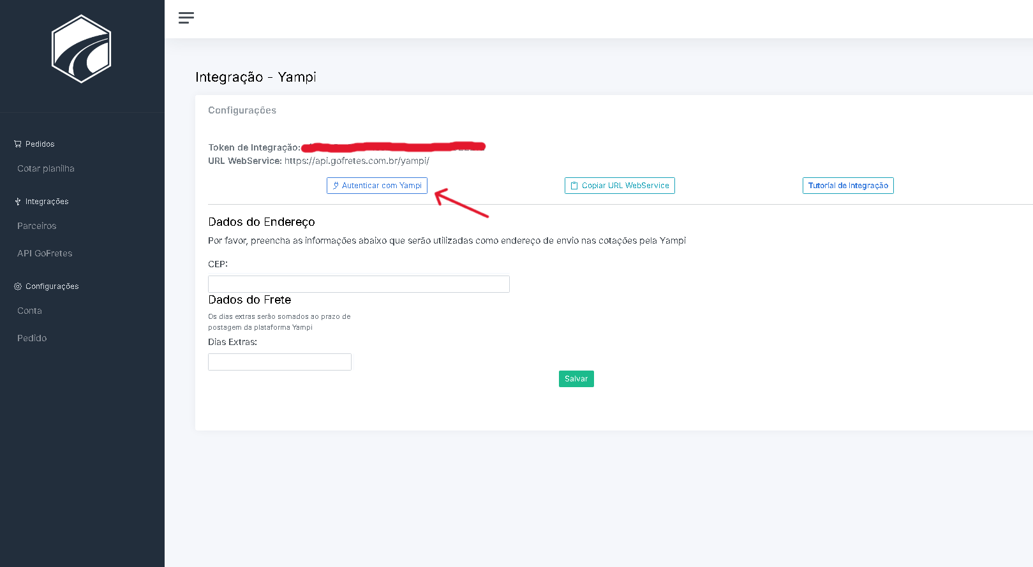Open Cotar planilha in sidebar

coord(46,168)
